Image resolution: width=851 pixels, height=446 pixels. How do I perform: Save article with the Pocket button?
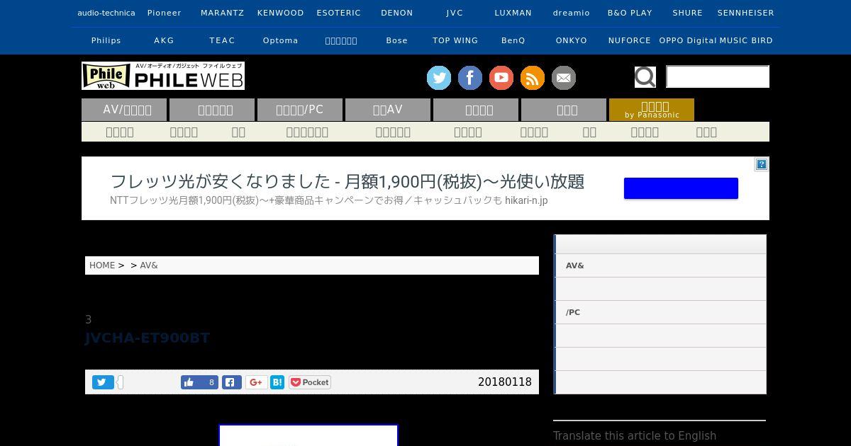pos(310,382)
